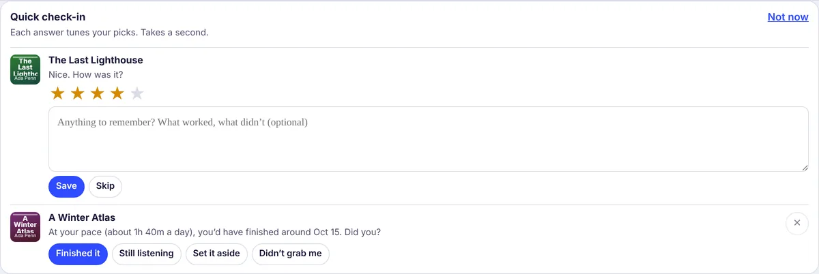
Task: Choose the fourth gold star
Action: pyautogui.click(x=117, y=93)
